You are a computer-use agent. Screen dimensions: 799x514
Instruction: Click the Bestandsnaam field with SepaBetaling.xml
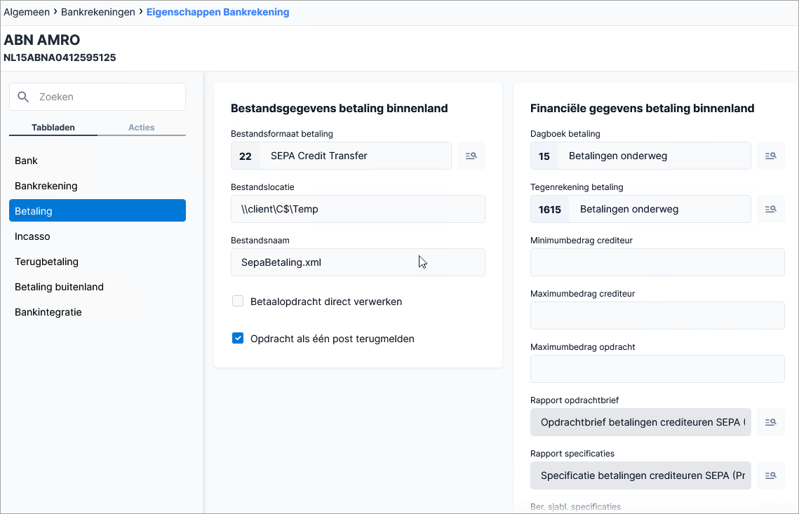(358, 262)
